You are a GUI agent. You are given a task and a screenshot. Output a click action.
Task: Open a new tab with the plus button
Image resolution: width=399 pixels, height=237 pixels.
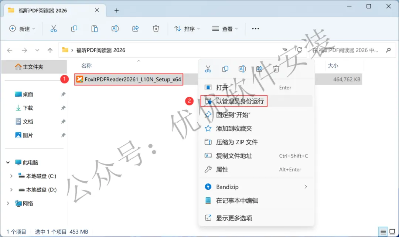coord(116,10)
